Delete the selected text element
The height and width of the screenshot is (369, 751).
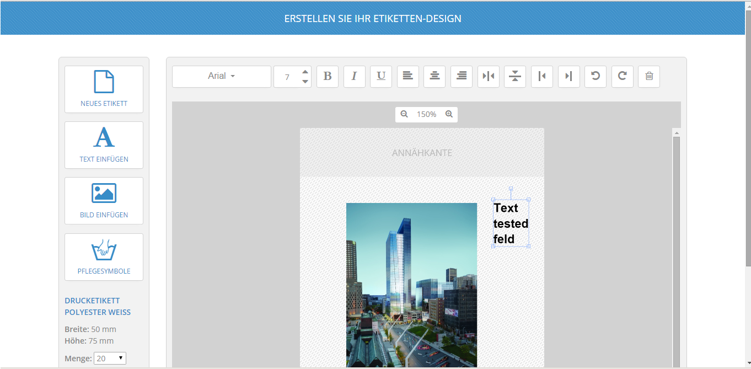[648, 76]
